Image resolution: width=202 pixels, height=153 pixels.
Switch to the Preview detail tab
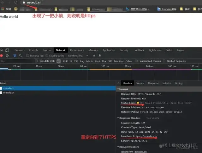coord(140,83)
